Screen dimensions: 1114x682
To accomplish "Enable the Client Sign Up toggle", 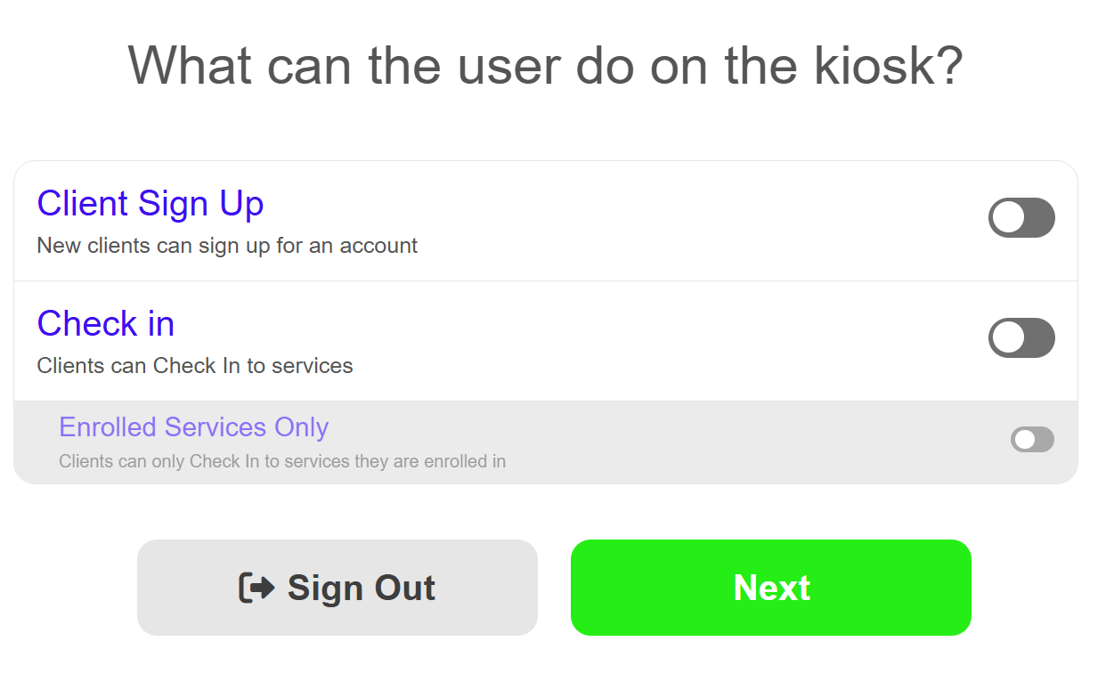I will (x=1021, y=218).
